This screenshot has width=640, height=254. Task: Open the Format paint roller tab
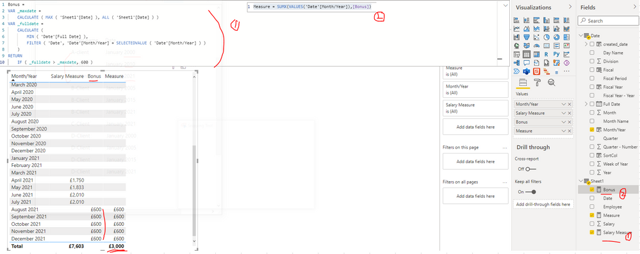click(x=537, y=83)
